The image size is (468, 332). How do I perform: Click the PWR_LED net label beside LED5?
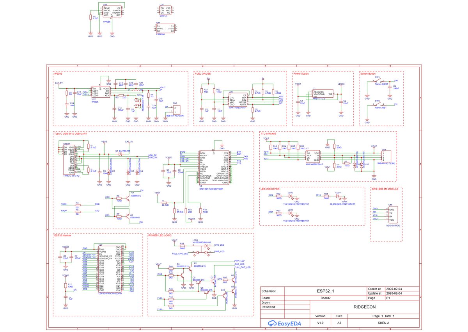tap(220, 252)
